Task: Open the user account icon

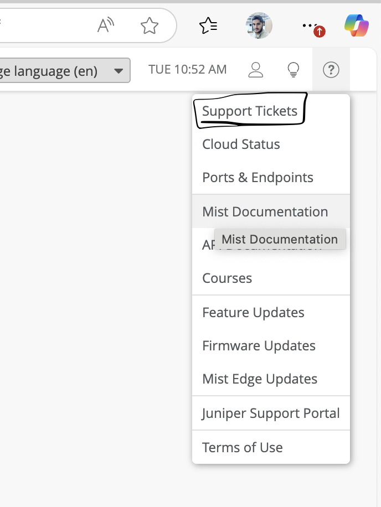Action: click(x=255, y=70)
